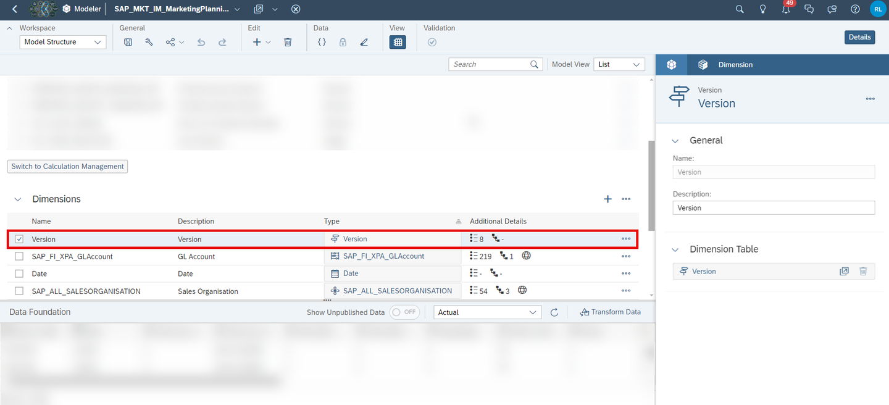
Task: Open Transform Data
Action: (610, 312)
